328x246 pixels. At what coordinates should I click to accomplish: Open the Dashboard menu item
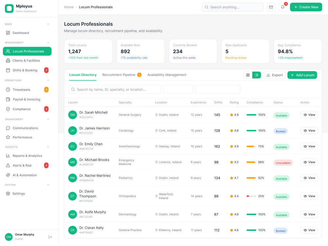(x=27, y=33)
